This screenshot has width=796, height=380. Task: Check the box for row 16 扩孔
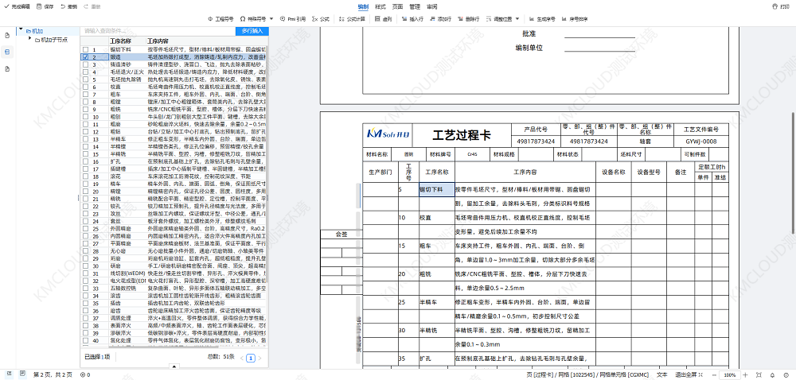click(x=85, y=161)
